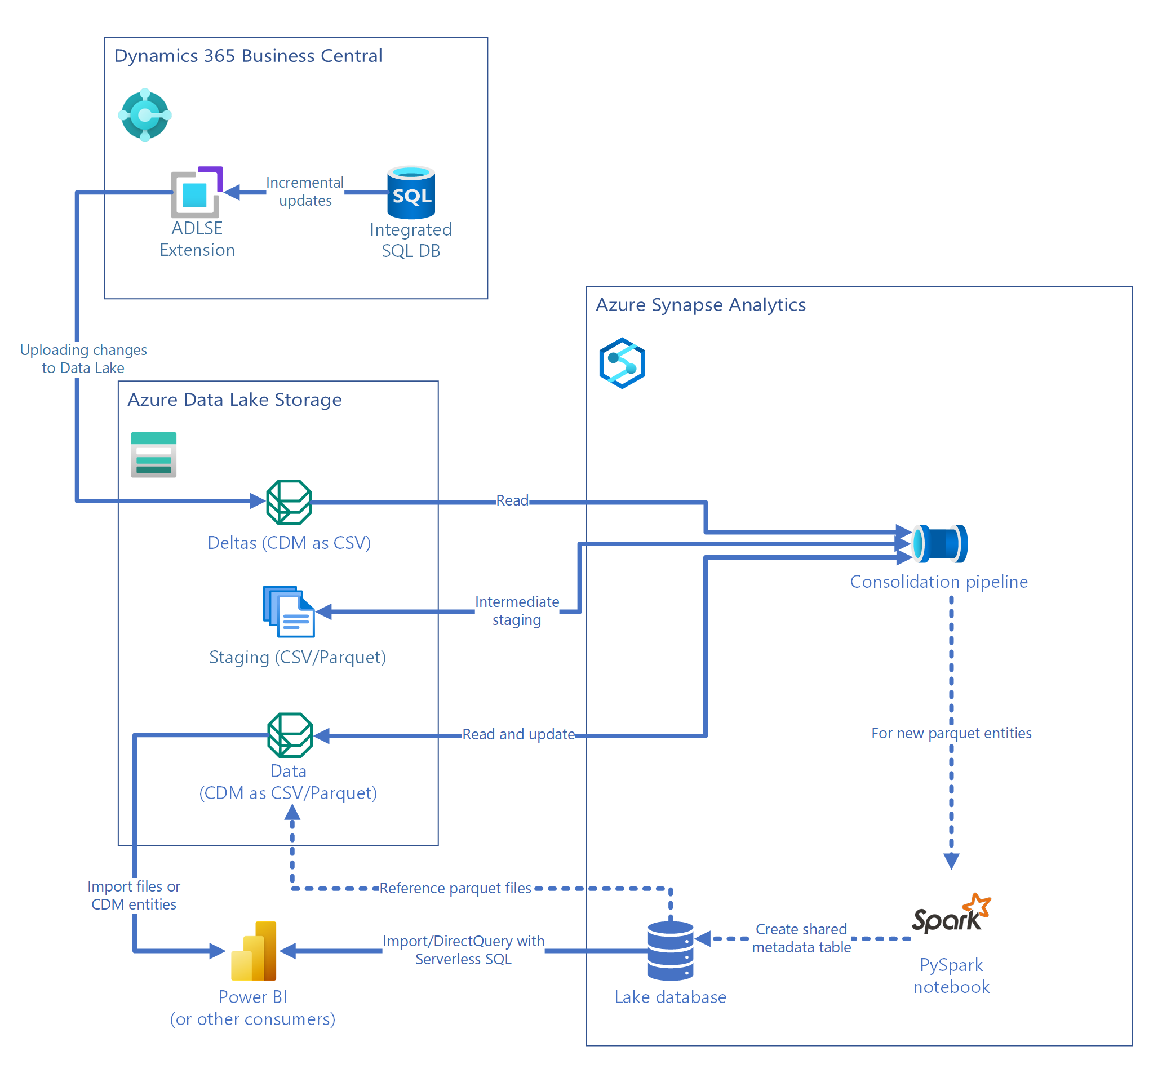
Task: Select the ADLSE Extension icon
Action: 196,192
